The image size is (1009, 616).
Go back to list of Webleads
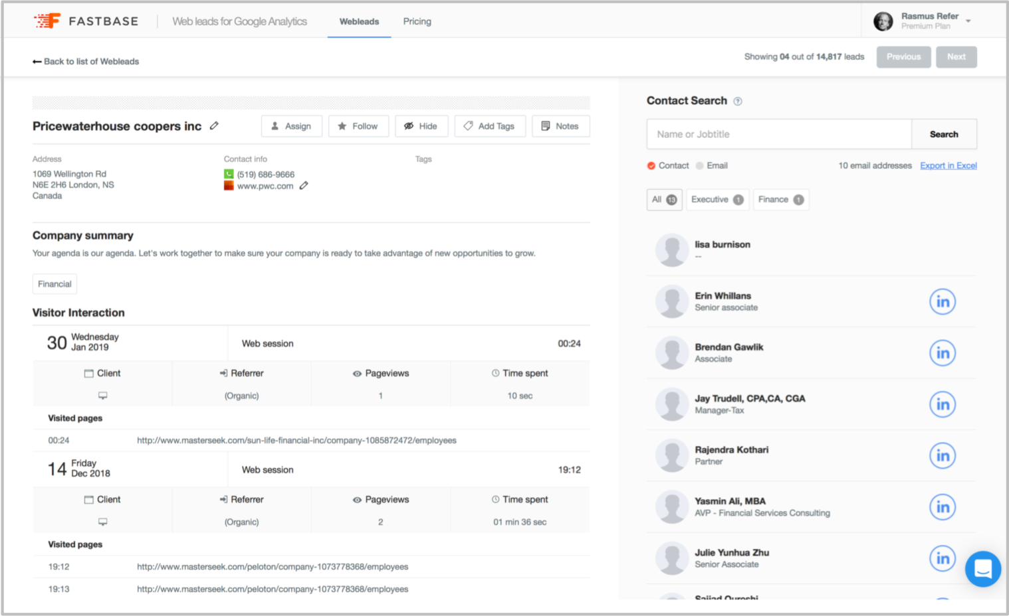click(x=86, y=62)
